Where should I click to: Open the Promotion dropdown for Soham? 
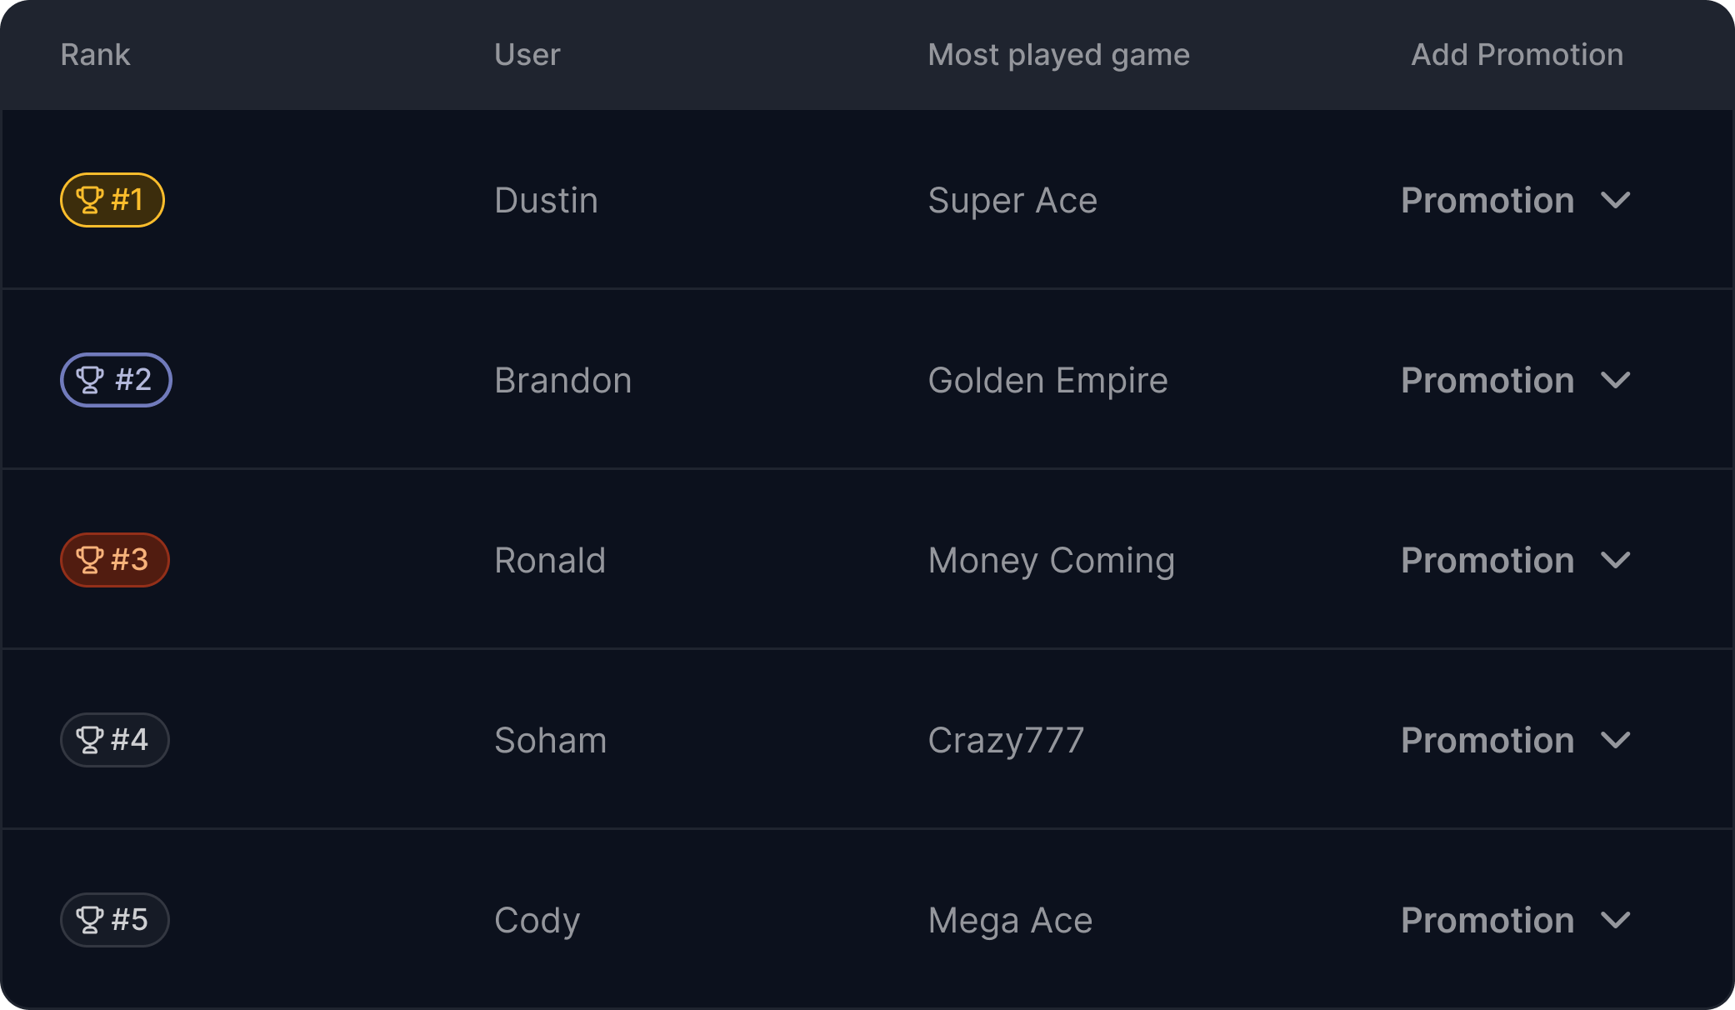click(1515, 741)
